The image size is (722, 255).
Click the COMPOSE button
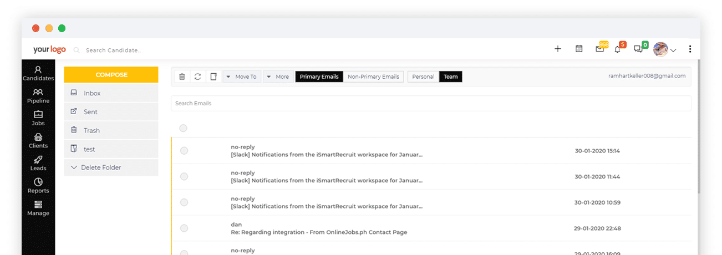click(x=111, y=75)
